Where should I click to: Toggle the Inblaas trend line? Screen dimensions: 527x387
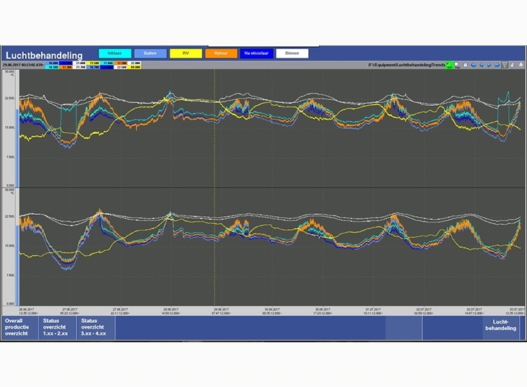click(113, 53)
